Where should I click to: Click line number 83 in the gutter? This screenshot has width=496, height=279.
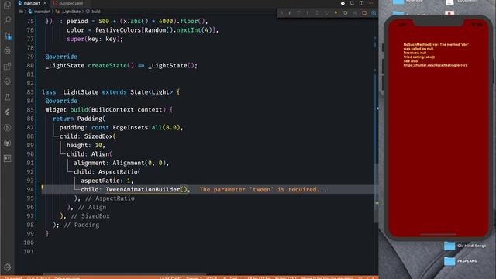pos(30,92)
